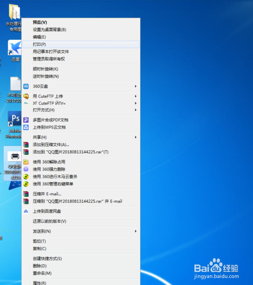The width and height of the screenshot is (253, 285).
Task: Choose 删除(D) in context menu
Action: coord(81,266)
